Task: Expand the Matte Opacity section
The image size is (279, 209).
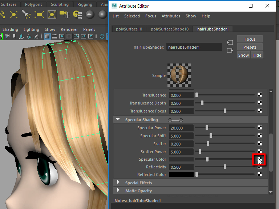Action: coord(118,190)
